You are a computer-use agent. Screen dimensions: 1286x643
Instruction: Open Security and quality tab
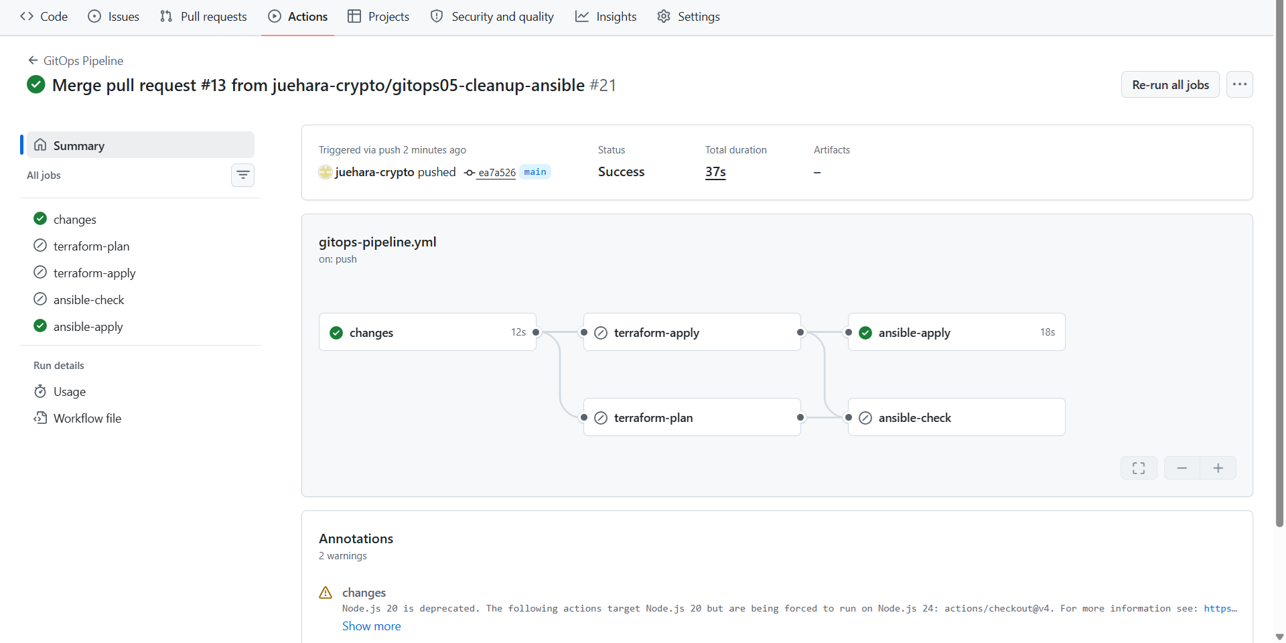pos(492,17)
